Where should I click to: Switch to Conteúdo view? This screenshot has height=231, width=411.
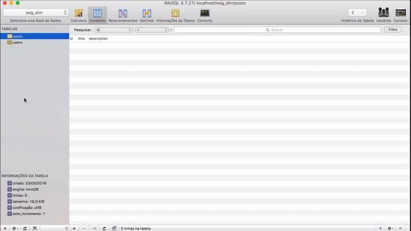pos(98,15)
